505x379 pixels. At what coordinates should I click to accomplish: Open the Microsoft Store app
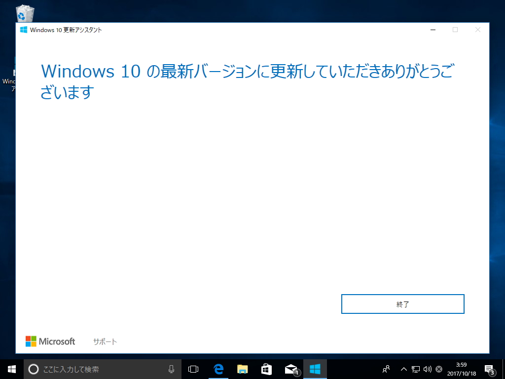point(266,369)
